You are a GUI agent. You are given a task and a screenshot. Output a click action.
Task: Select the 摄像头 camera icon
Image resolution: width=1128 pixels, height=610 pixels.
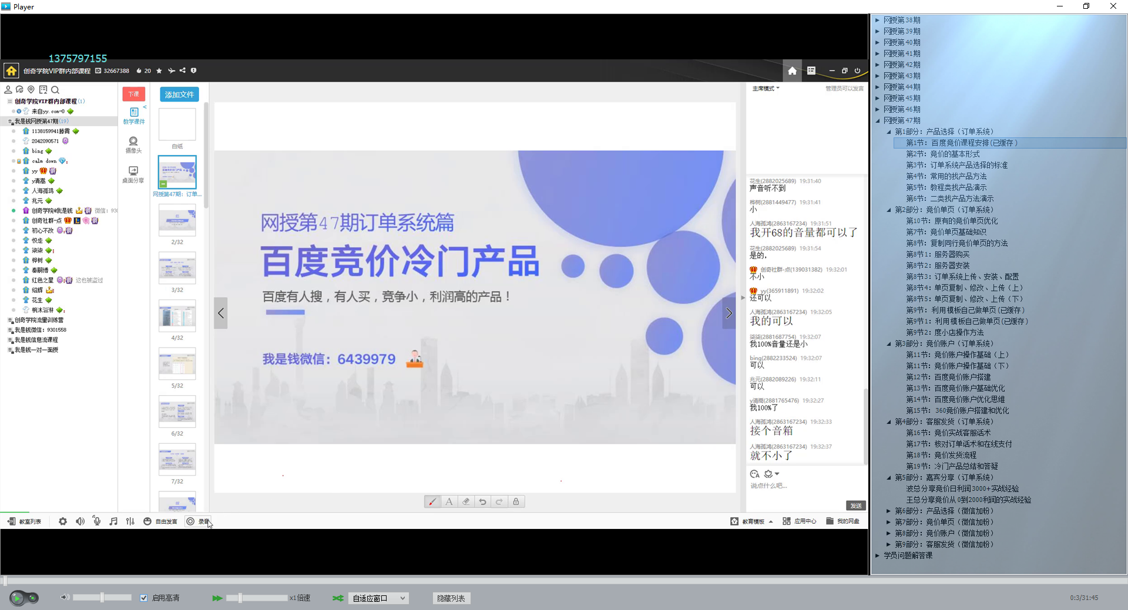coord(133,145)
